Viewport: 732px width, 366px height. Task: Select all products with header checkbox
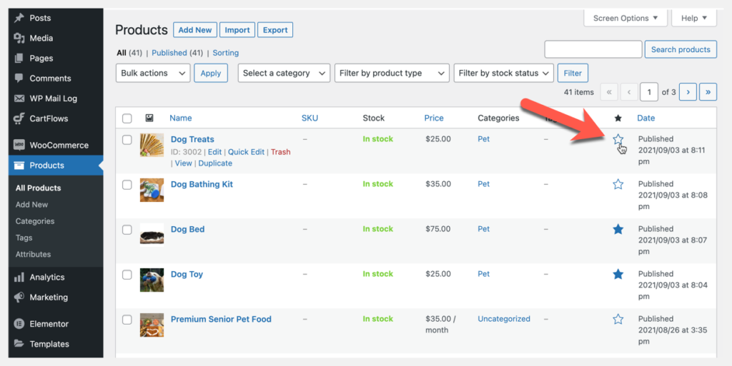point(127,118)
